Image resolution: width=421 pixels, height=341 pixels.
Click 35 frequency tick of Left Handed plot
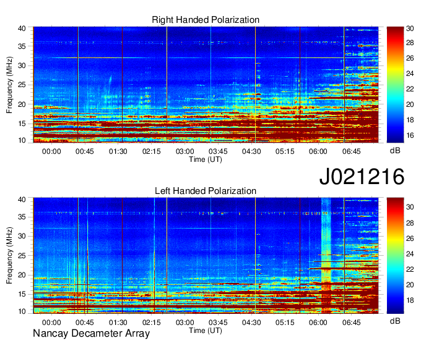pyautogui.click(x=22, y=217)
